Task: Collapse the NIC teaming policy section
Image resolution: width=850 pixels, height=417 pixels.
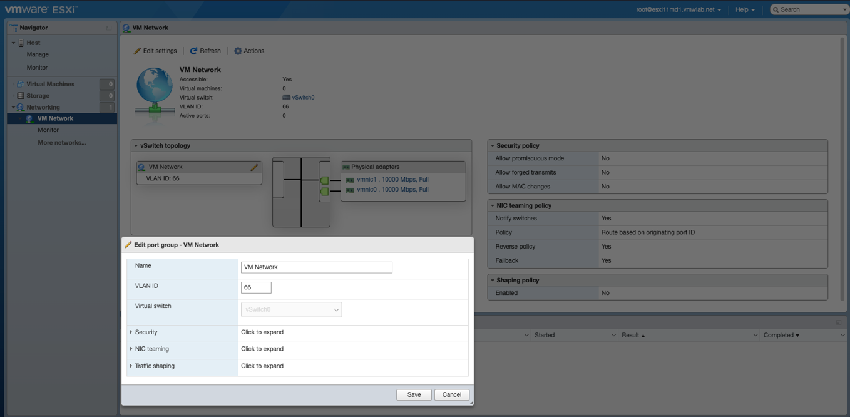Action: (493, 205)
